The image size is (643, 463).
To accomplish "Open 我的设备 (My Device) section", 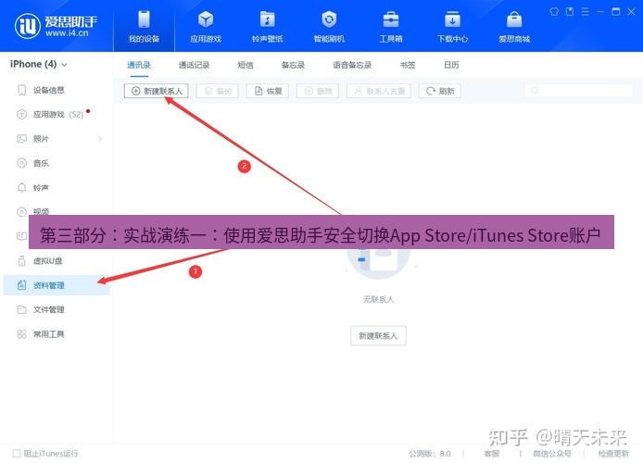I will pyautogui.click(x=144, y=26).
